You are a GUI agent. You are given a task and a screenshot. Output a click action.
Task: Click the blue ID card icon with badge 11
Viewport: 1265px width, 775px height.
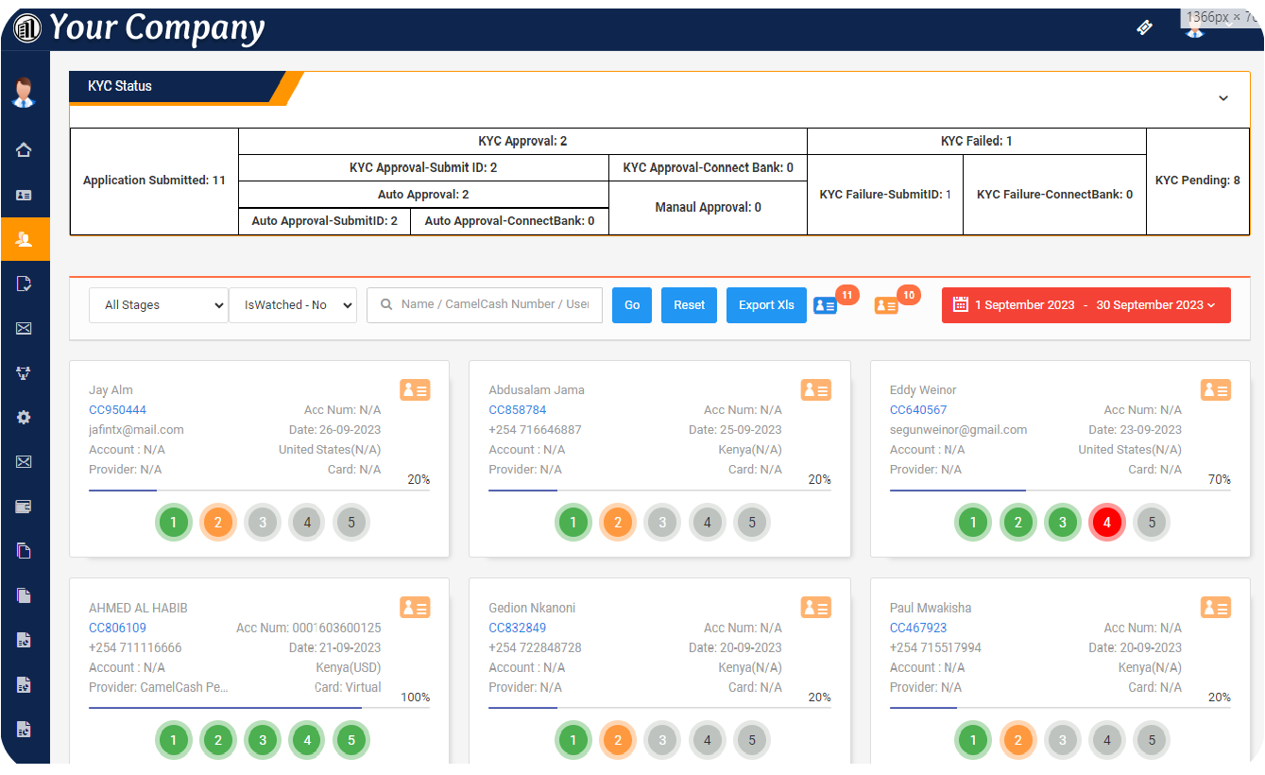click(825, 305)
